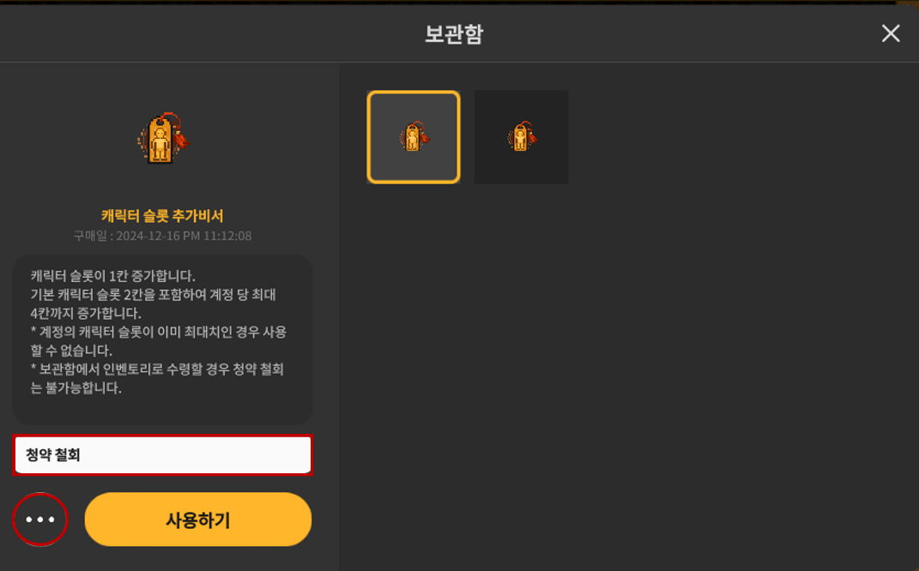
Task: Click the note starting 보관함에서 인벤토리로
Action: click(157, 369)
